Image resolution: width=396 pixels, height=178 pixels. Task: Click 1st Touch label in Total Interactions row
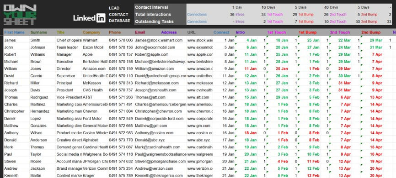274,14
